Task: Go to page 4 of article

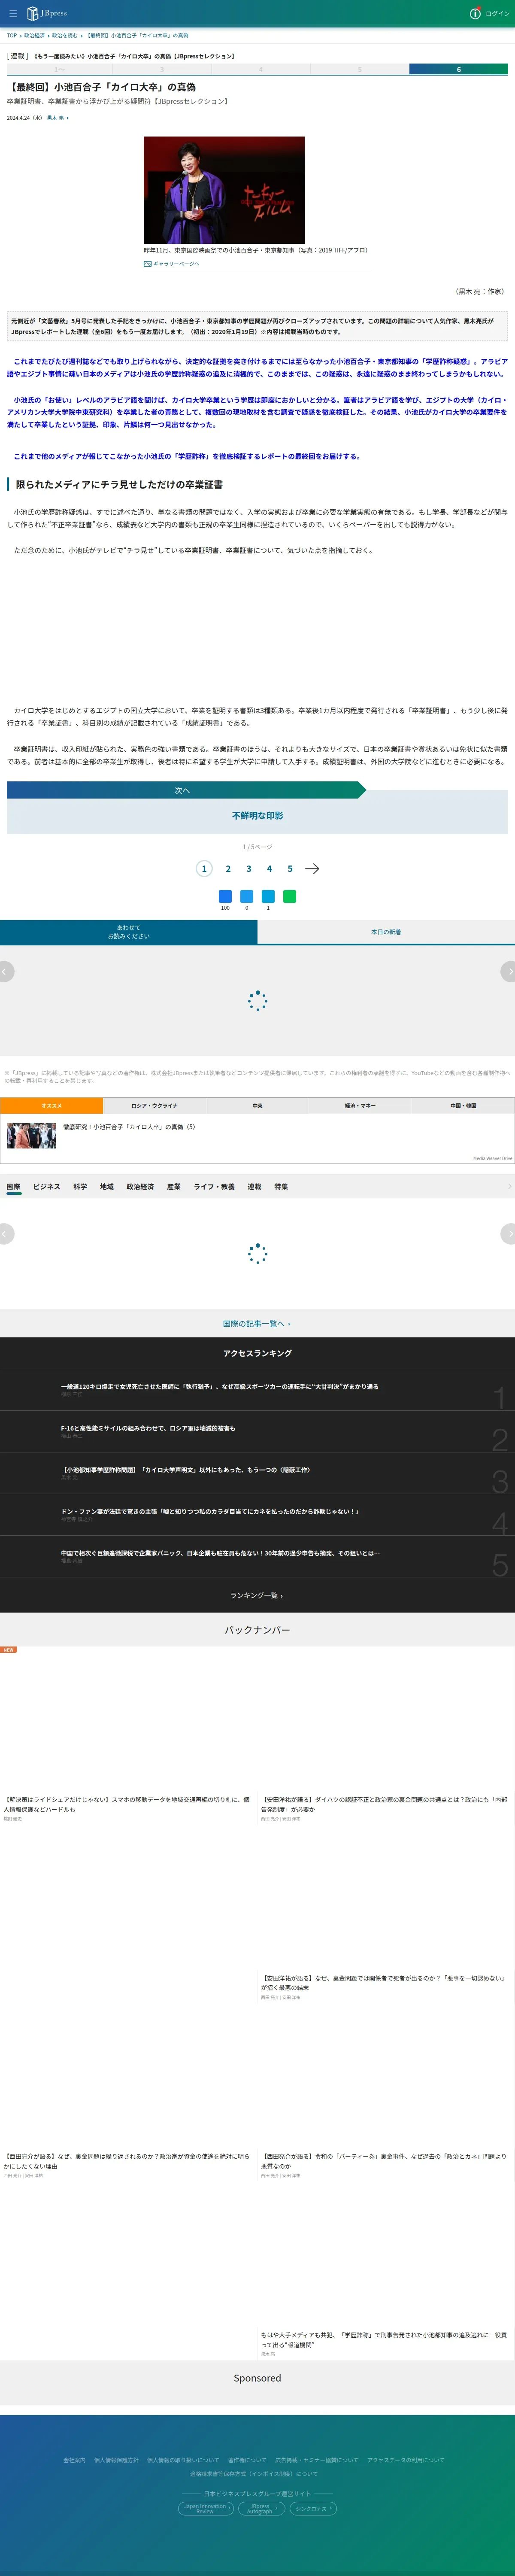Action: 269,869
